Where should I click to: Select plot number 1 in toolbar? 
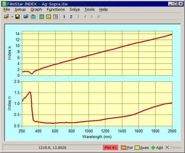64,17
